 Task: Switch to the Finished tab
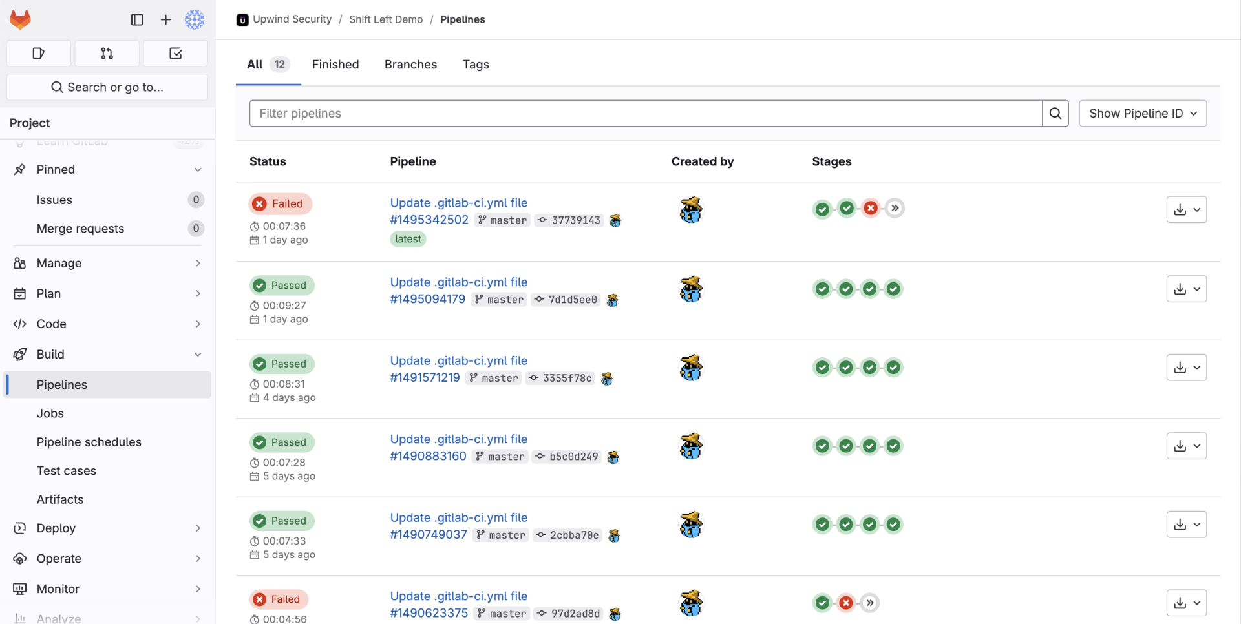(x=335, y=65)
